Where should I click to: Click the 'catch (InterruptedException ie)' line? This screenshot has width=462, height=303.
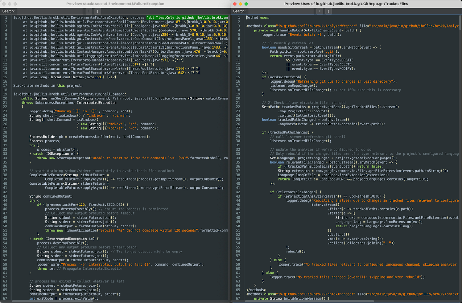(64, 239)
